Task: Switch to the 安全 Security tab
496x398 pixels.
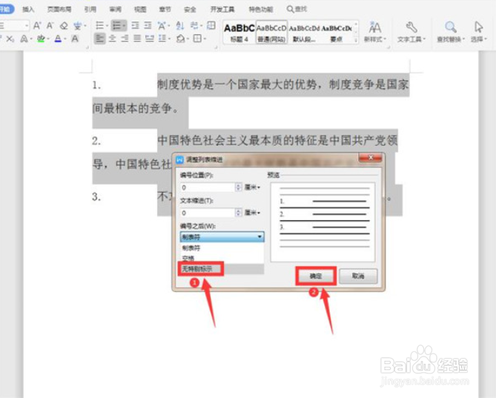Action: (x=190, y=9)
